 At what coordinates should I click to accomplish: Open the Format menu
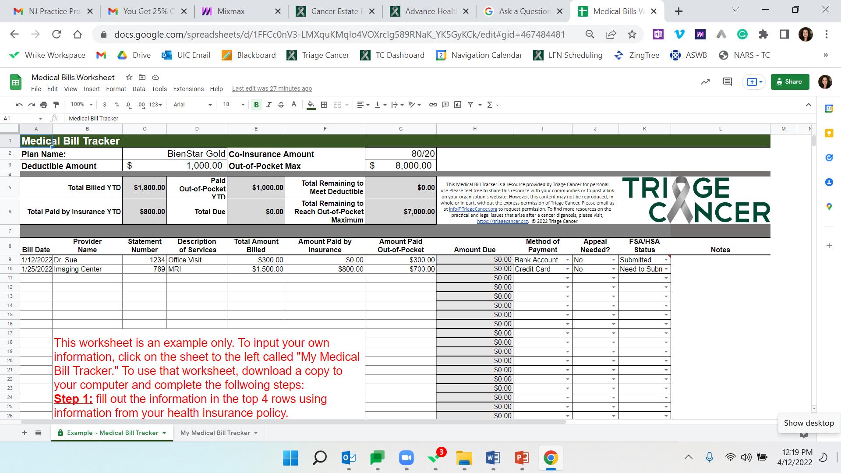(x=116, y=89)
